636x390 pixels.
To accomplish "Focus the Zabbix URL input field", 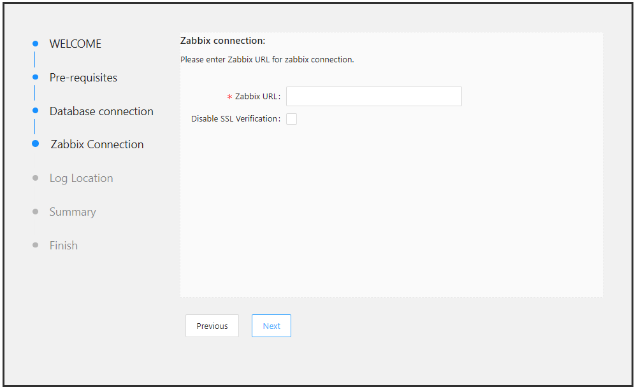I will [x=374, y=96].
